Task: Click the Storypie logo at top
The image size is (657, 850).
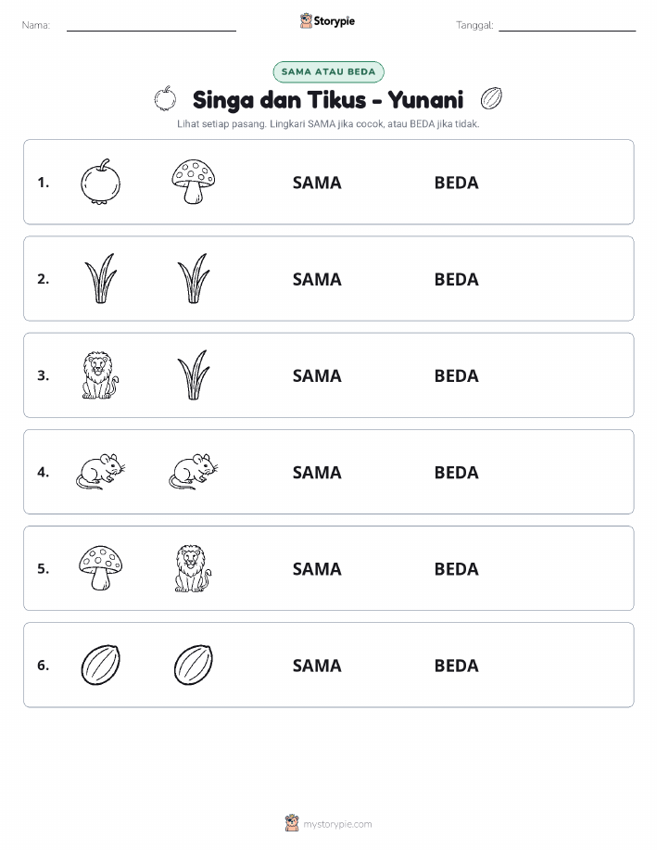Action: click(x=327, y=21)
